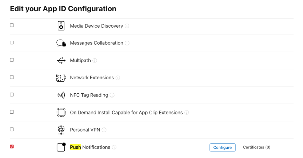The width and height of the screenshot is (303, 158).
Task: Click the Messages Collaboration chat bubble icon
Action: (x=61, y=43)
